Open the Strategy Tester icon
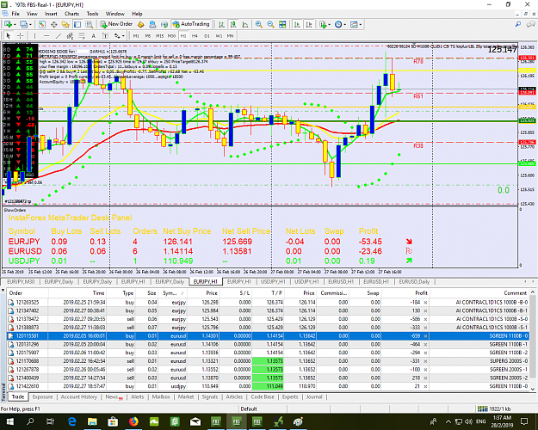 (90, 24)
